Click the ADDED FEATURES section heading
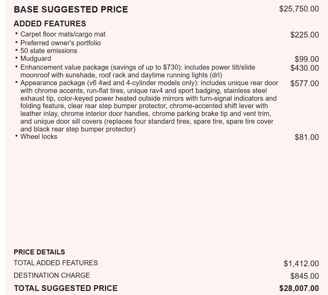Viewport: 328px width, 295px height. (x=50, y=24)
